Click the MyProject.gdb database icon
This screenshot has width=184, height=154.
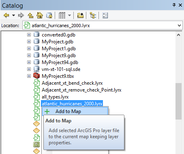coord(36,41)
